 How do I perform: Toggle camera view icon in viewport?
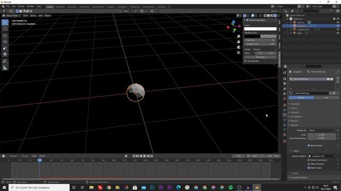point(239,47)
